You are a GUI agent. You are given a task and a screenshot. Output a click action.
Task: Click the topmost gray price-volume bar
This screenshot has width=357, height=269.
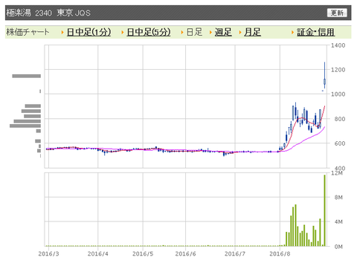pos(27,76)
